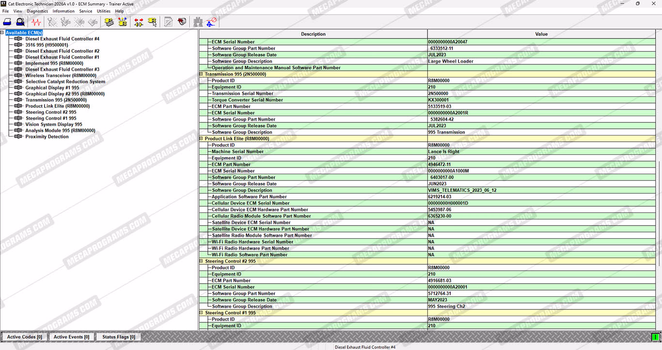Click the yellow ECM with cursor select icon
Screen dimensions: 662x350
152,22
